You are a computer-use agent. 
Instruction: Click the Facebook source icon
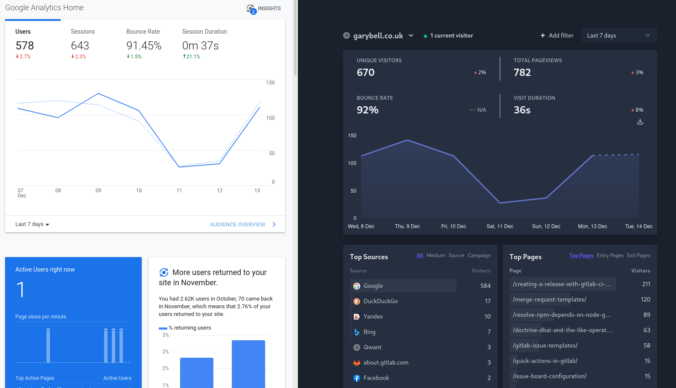coord(357,378)
